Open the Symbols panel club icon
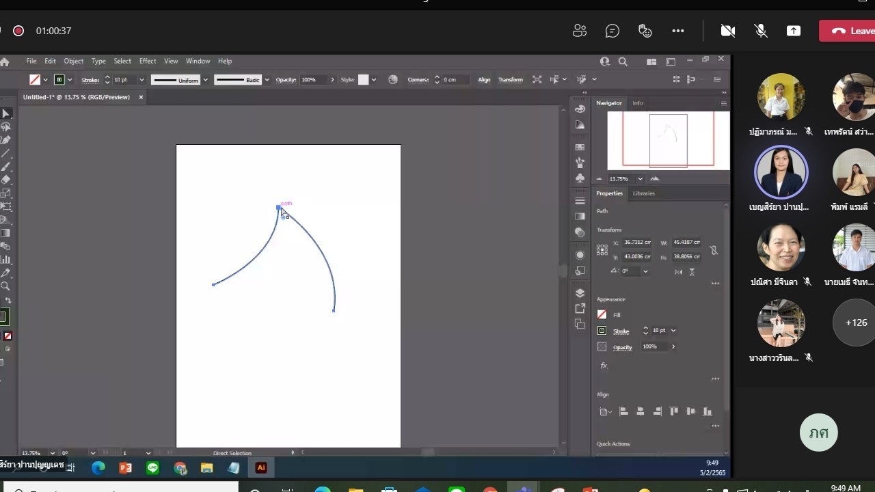 [580, 178]
